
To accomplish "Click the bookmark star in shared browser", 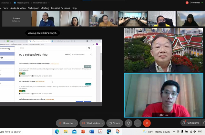I will [x=93, y=44].
